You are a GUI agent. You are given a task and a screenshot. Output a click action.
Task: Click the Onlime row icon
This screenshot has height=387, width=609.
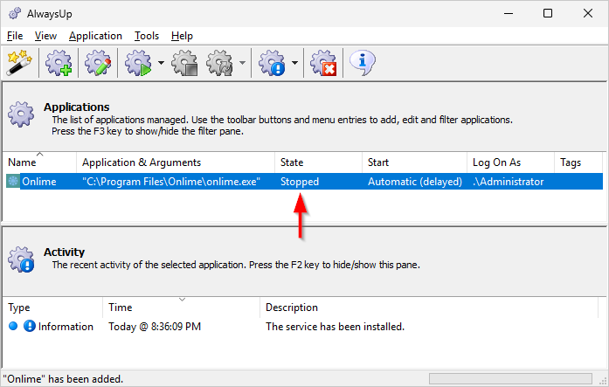click(x=13, y=182)
